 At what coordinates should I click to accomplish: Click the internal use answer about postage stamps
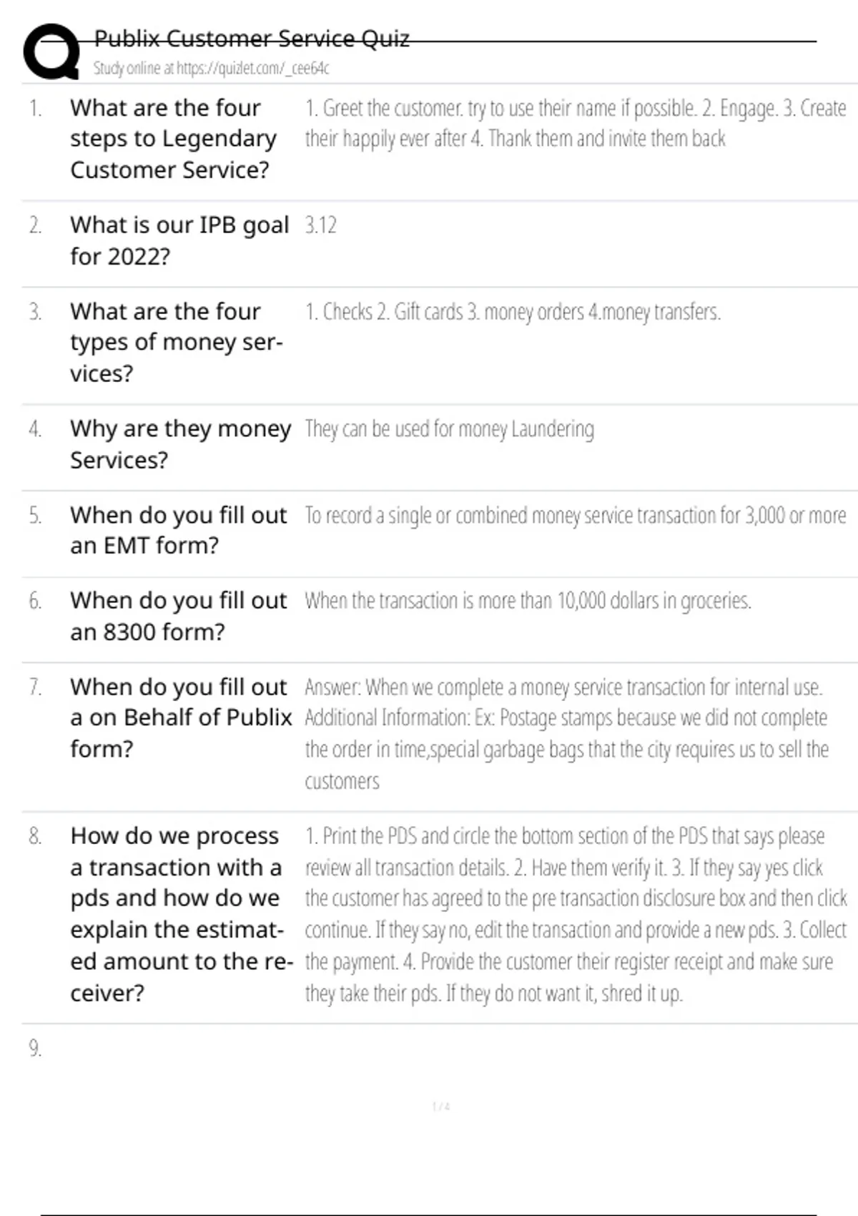point(566,733)
